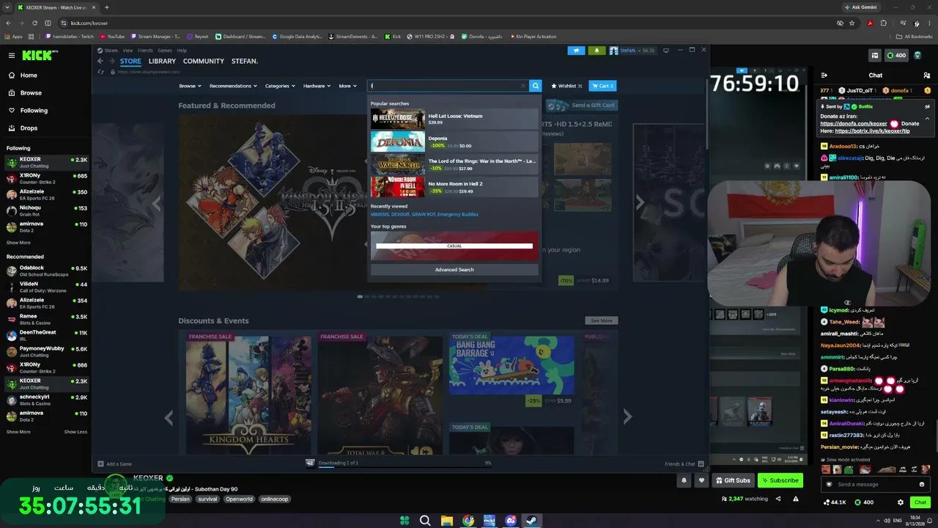Unpin the BotRix pinned message icon
938x528 pixels.
click(x=927, y=106)
